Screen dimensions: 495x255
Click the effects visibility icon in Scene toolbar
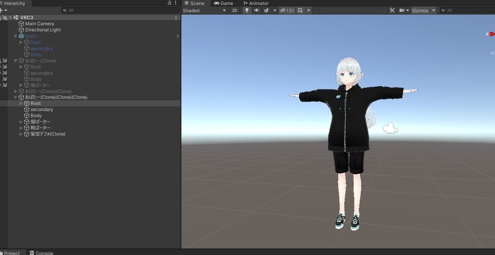(266, 10)
